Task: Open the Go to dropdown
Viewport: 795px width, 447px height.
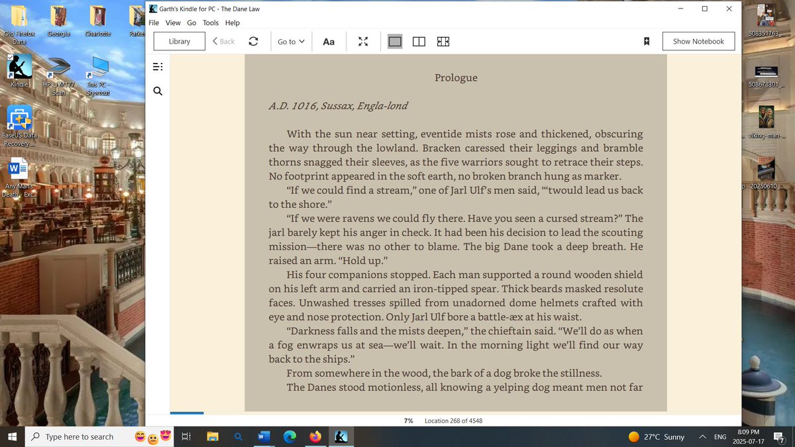Action: [x=291, y=41]
